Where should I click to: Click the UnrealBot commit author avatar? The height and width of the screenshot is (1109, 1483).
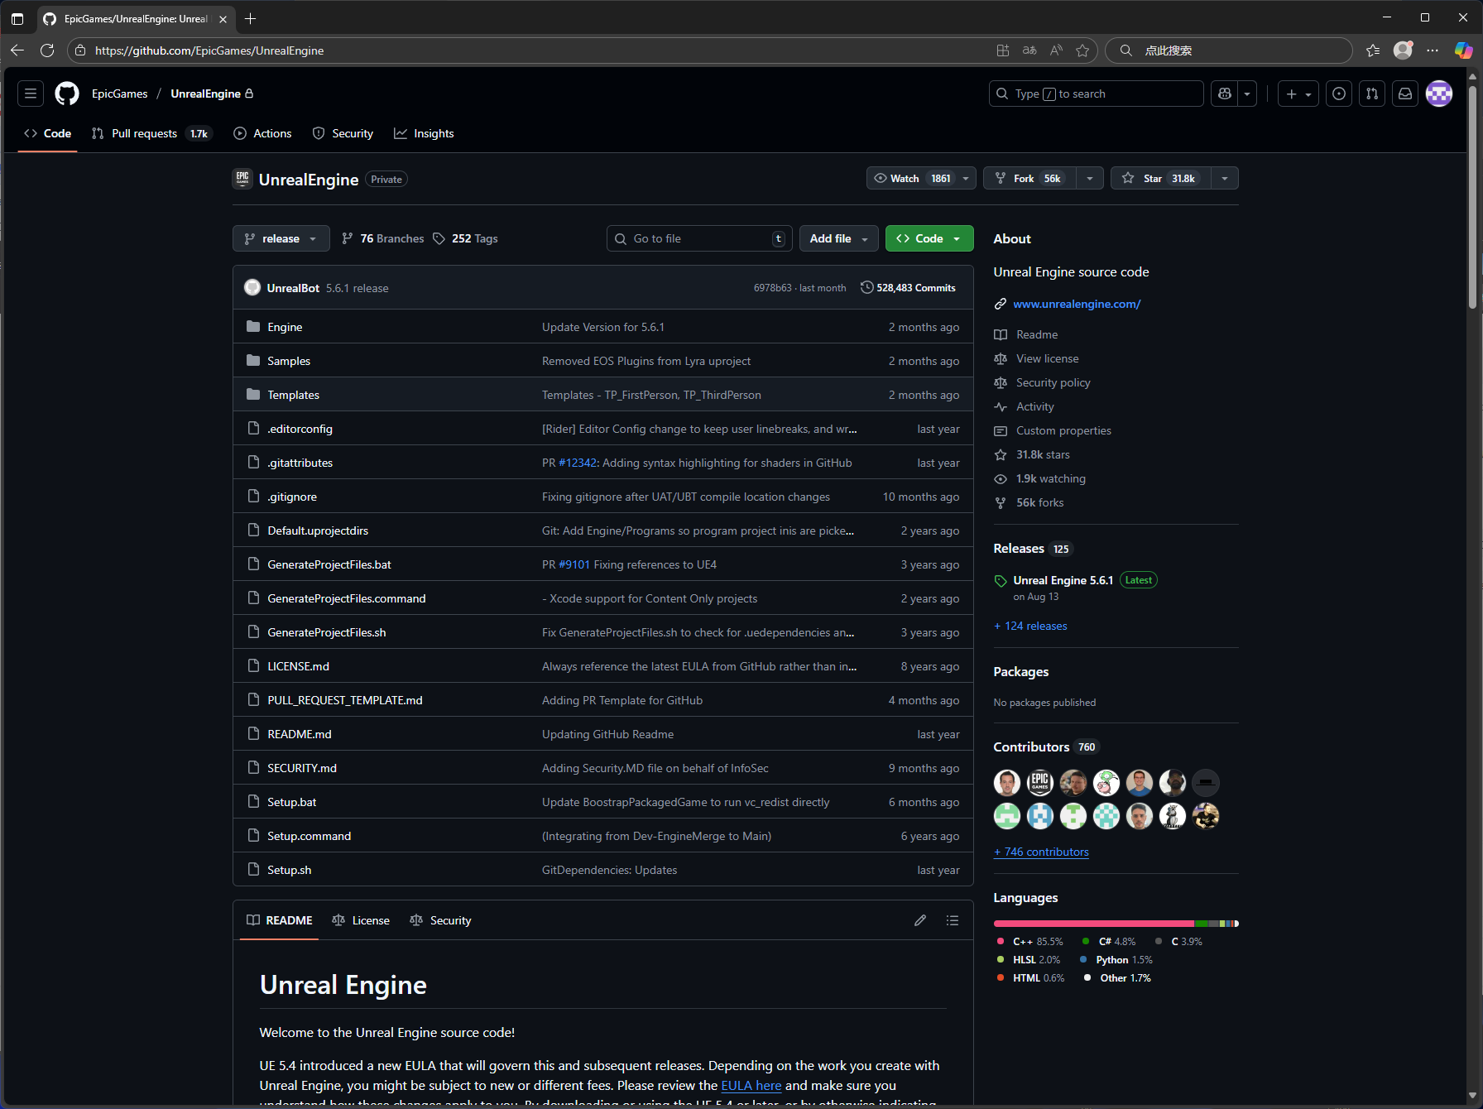click(x=252, y=288)
